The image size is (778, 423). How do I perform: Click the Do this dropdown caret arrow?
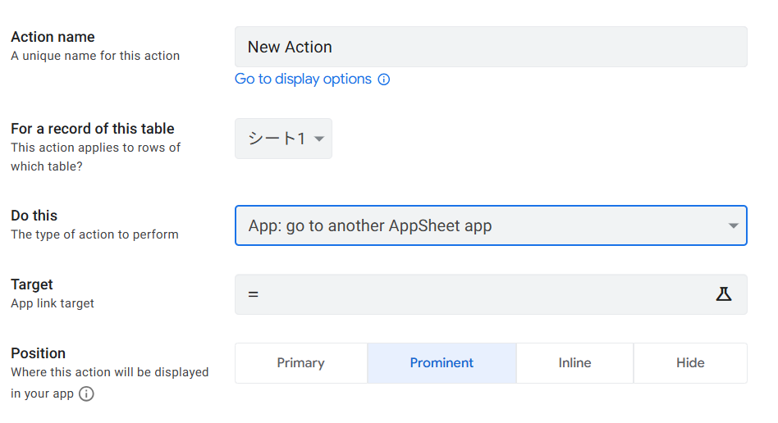pyautogui.click(x=733, y=226)
